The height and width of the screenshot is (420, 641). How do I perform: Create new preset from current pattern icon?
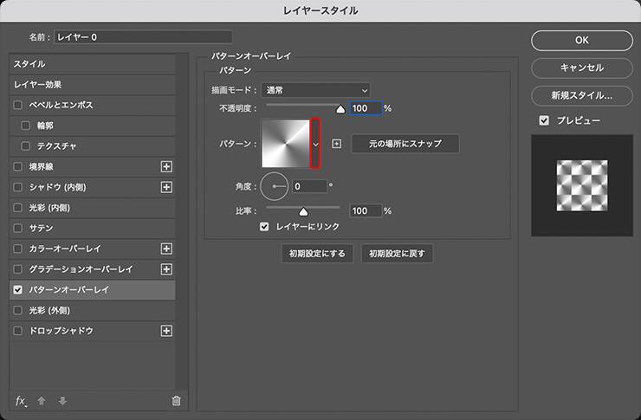(337, 144)
